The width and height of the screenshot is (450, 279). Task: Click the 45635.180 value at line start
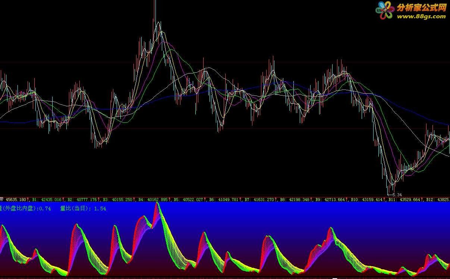pyautogui.click(x=15, y=200)
